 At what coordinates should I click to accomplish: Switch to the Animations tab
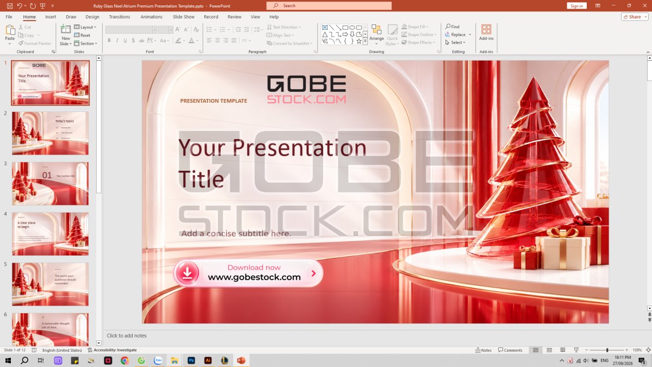coord(152,17)
